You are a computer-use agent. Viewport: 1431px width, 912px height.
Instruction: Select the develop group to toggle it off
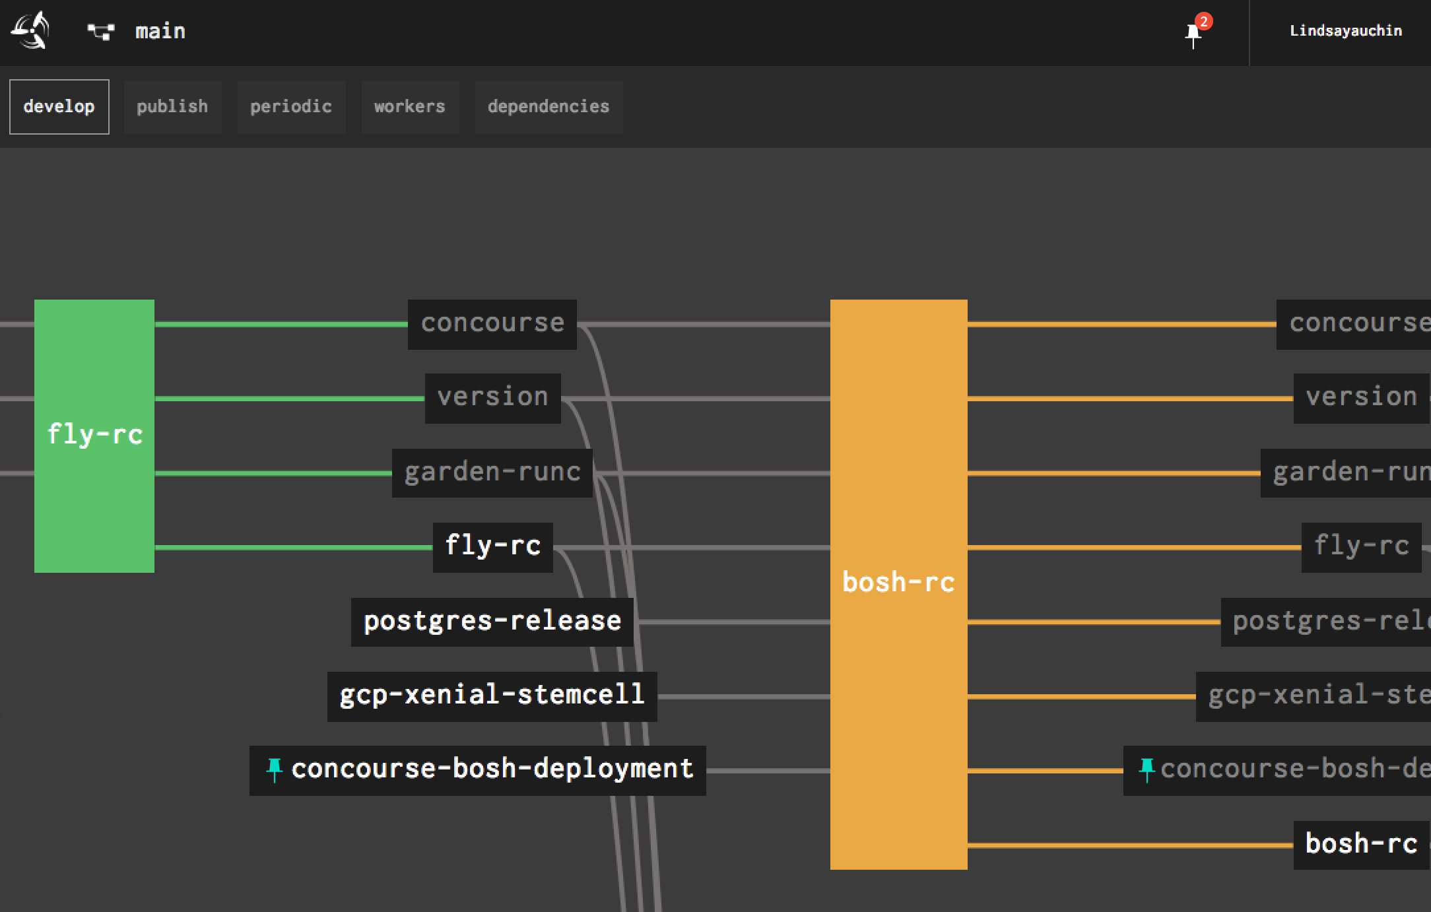click(59, 106)
